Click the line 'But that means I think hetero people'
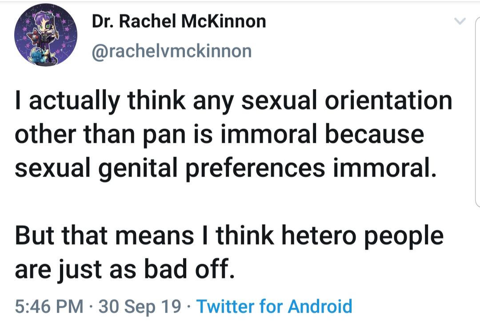The image size is (480, 329). click(229, 236)
